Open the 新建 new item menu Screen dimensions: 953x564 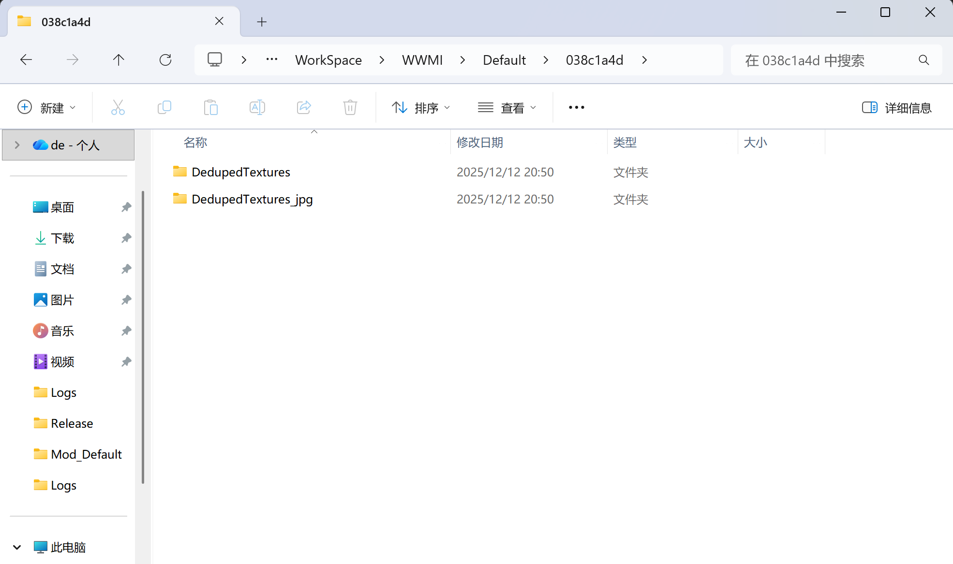(46, 107)
